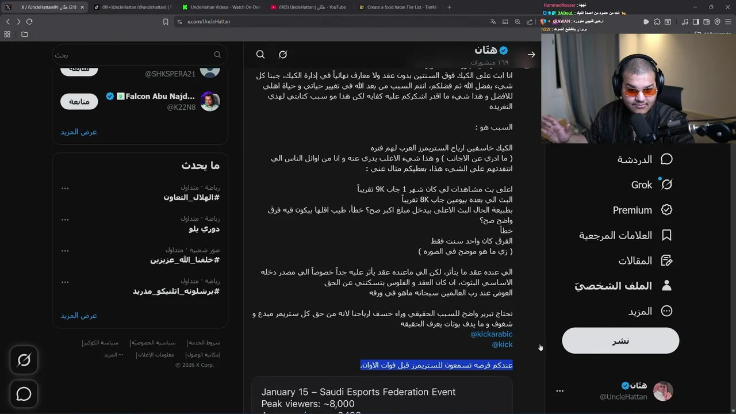Open the #خلقنا_الله_عزيزين trending topic
736x414 pixels.
click(185, 259)
